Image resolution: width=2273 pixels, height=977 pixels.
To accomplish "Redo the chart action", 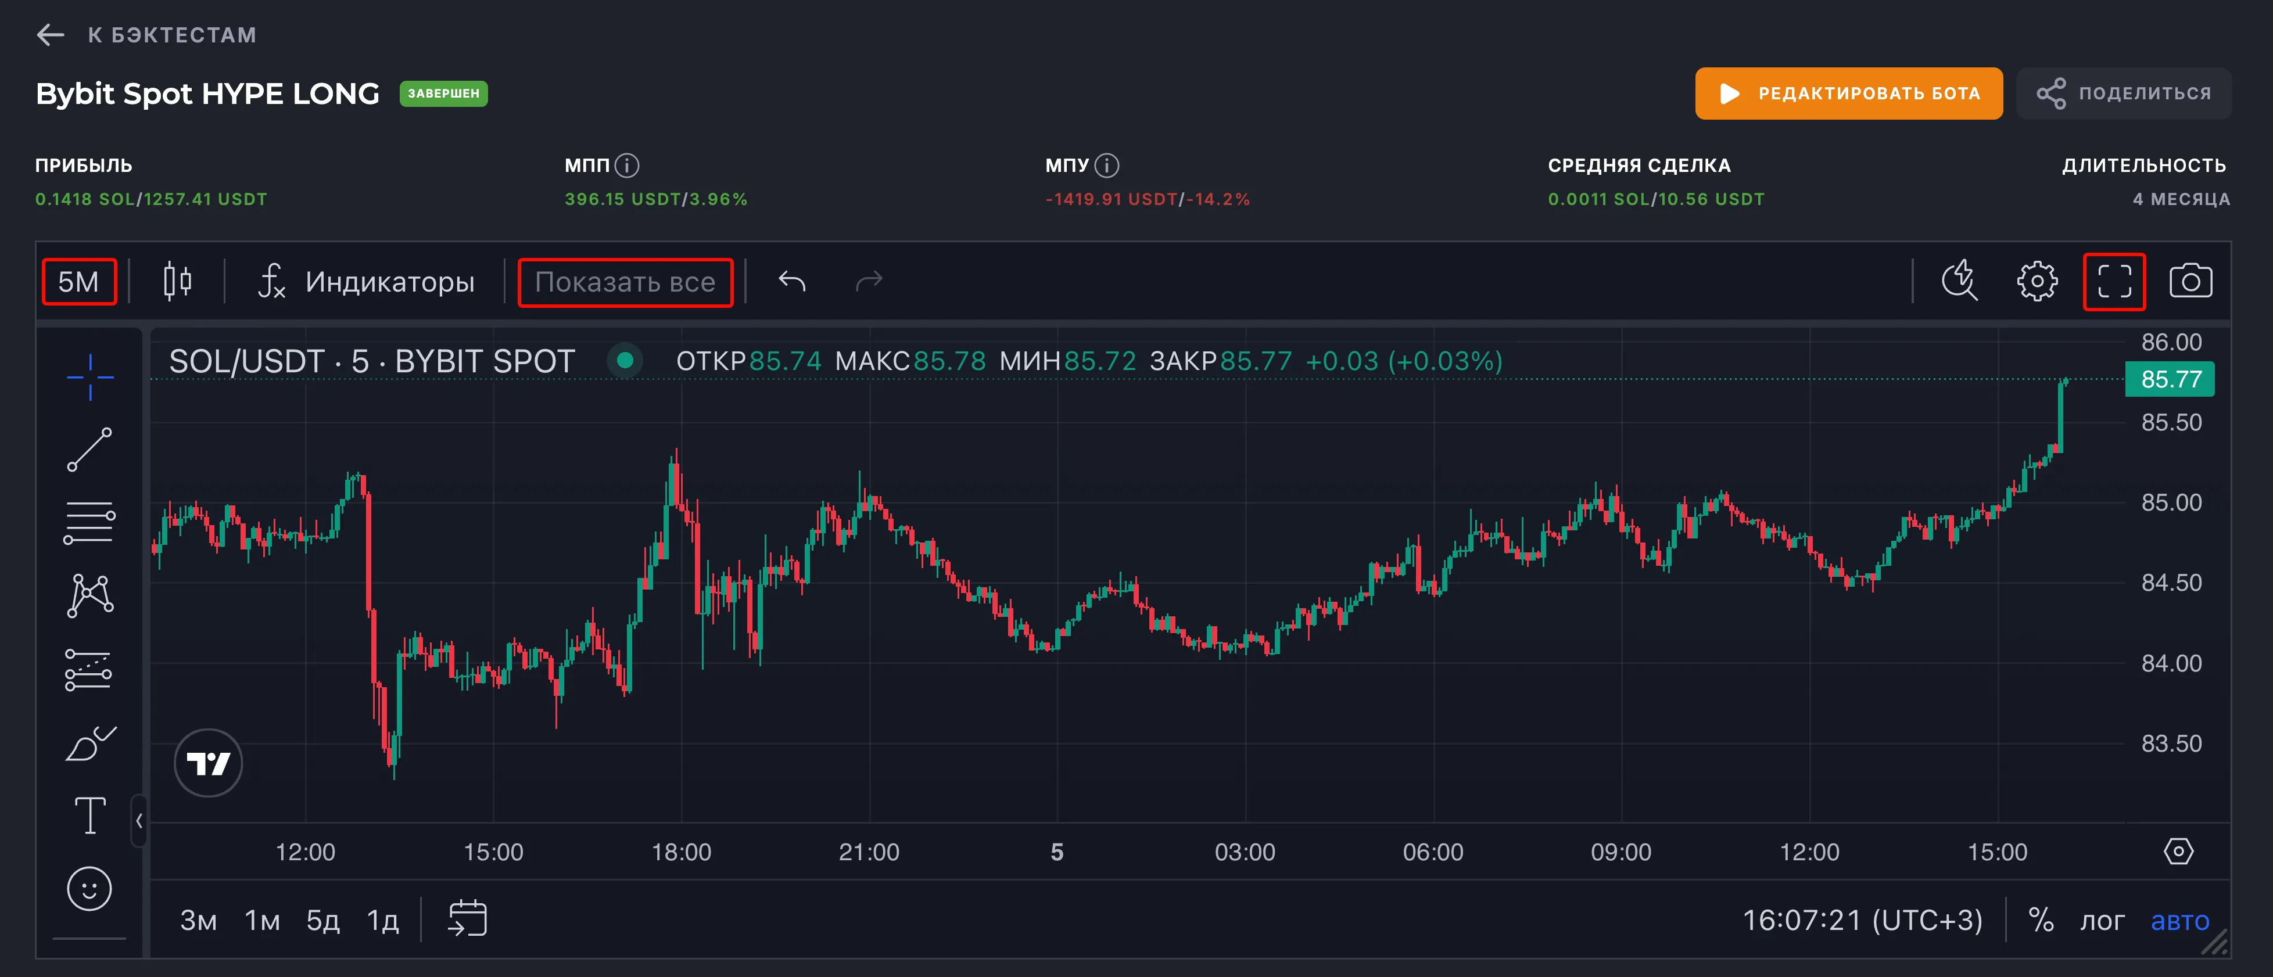I will (x=869, y=282).
